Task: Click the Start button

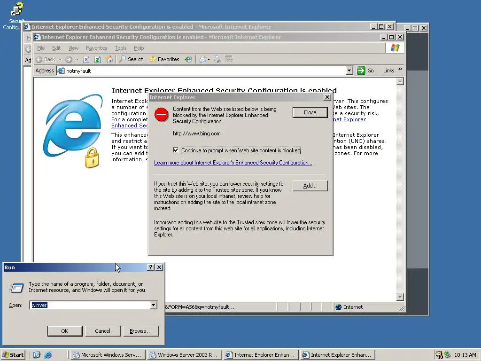Action: tap(13, 355)
